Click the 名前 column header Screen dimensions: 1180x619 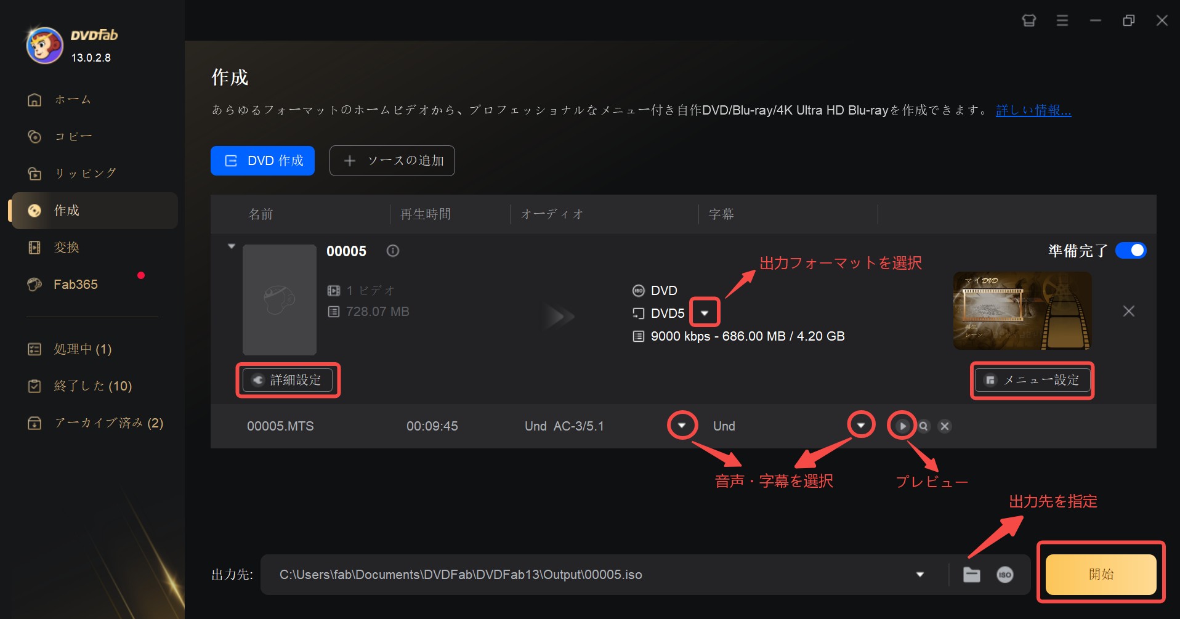coord(261,214)
